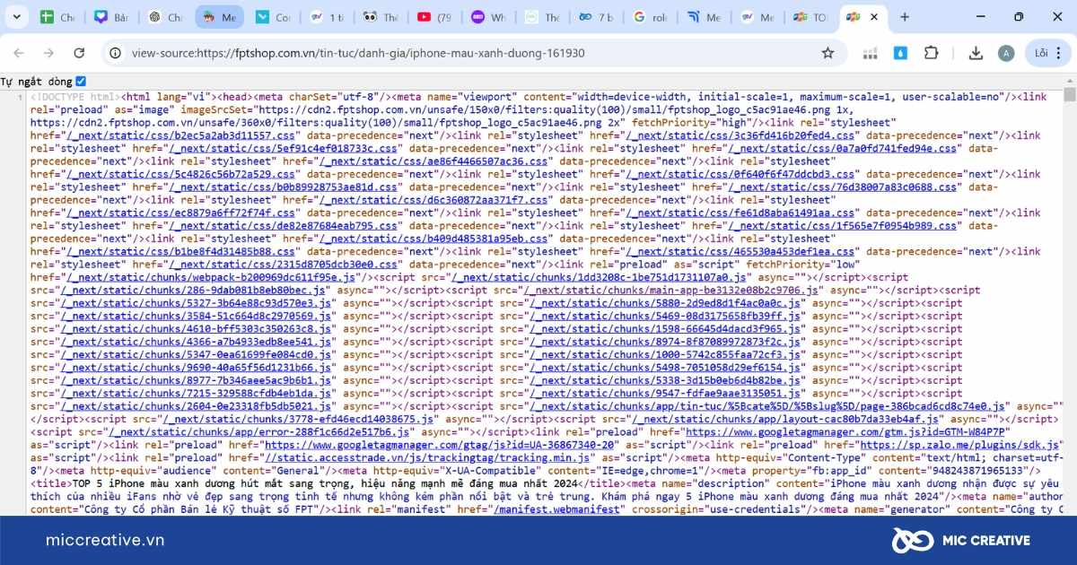Go back to the previous page

pyautogui.click(x=19, y=53)
